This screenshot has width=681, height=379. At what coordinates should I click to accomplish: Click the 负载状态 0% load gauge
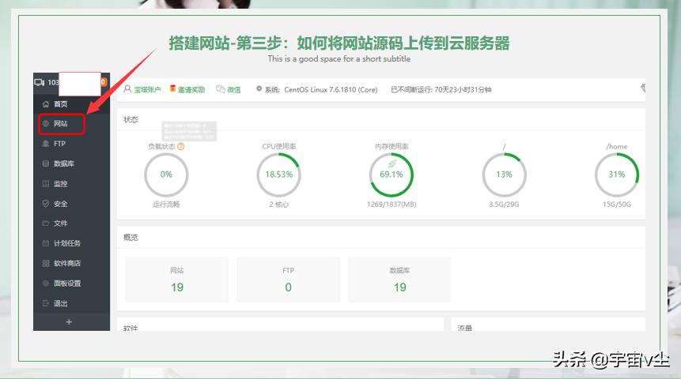(x=166, y=174)
